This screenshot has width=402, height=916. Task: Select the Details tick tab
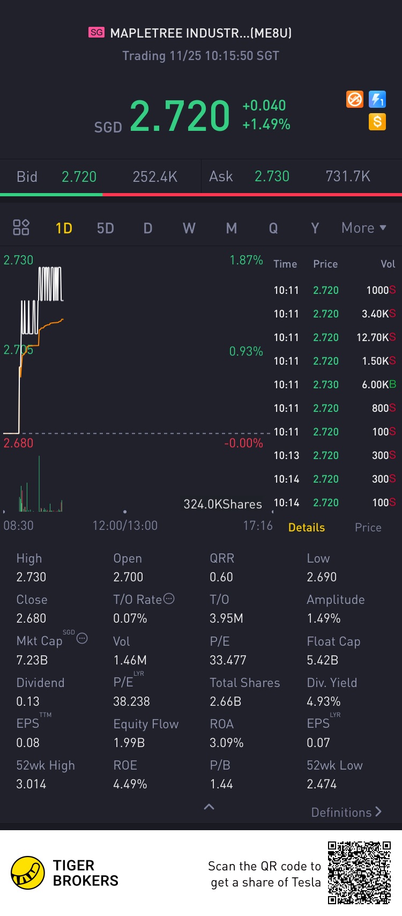(307, 527)
